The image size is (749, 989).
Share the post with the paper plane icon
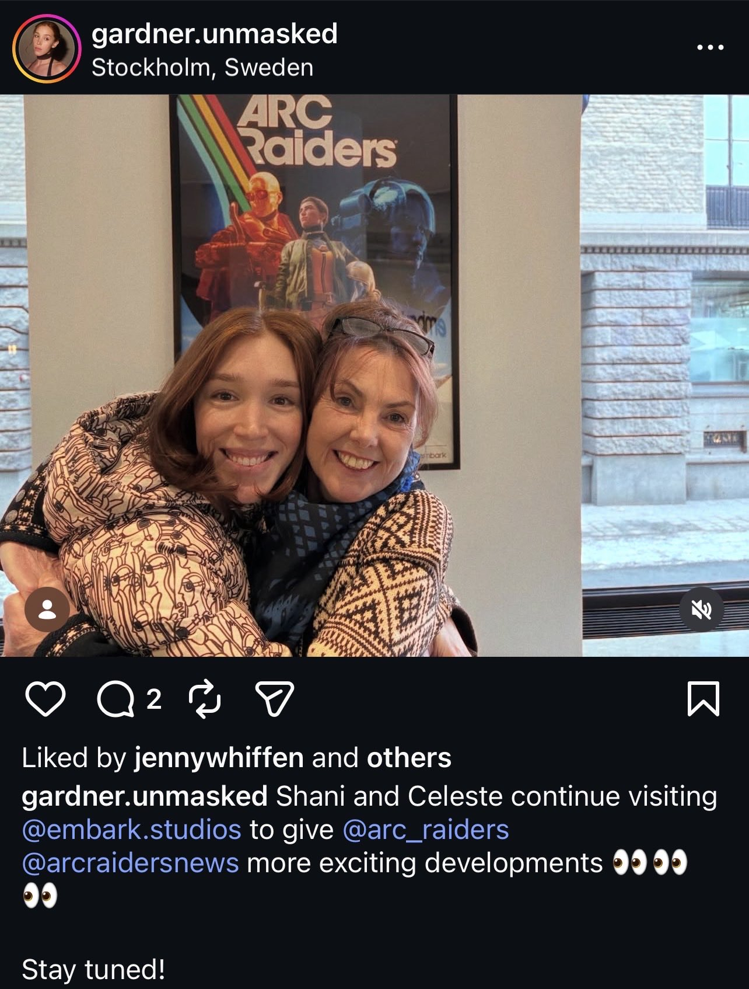pyautogui.click(x=274, y=699)
